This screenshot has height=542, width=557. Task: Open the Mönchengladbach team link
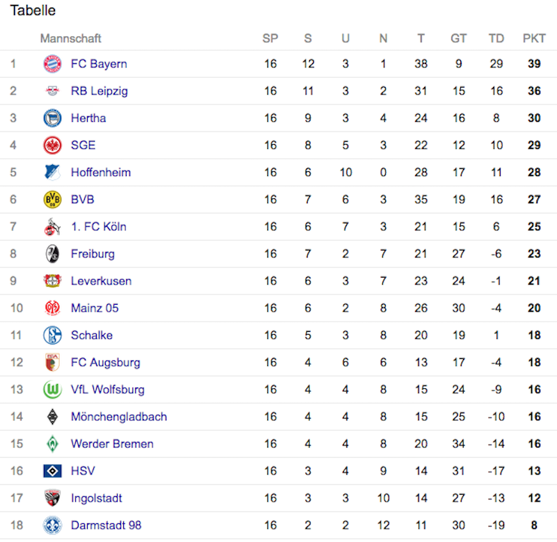pyautogui.click(x=119, y=417)
